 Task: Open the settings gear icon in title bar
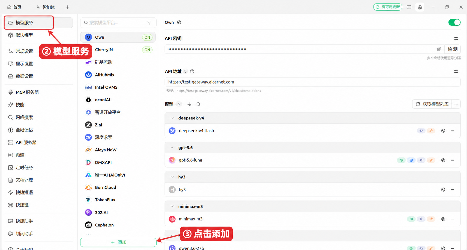(420, 7)
